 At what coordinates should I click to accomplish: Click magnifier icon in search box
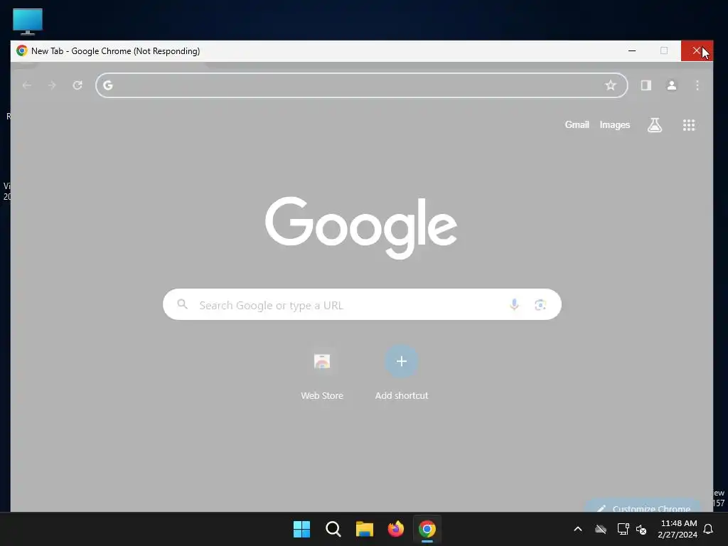click(x=183, y=304)
